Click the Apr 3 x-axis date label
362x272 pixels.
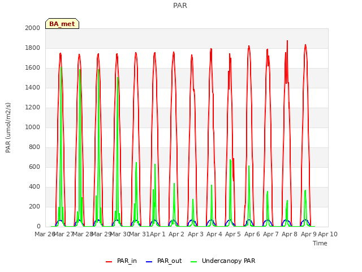point(196,234)
